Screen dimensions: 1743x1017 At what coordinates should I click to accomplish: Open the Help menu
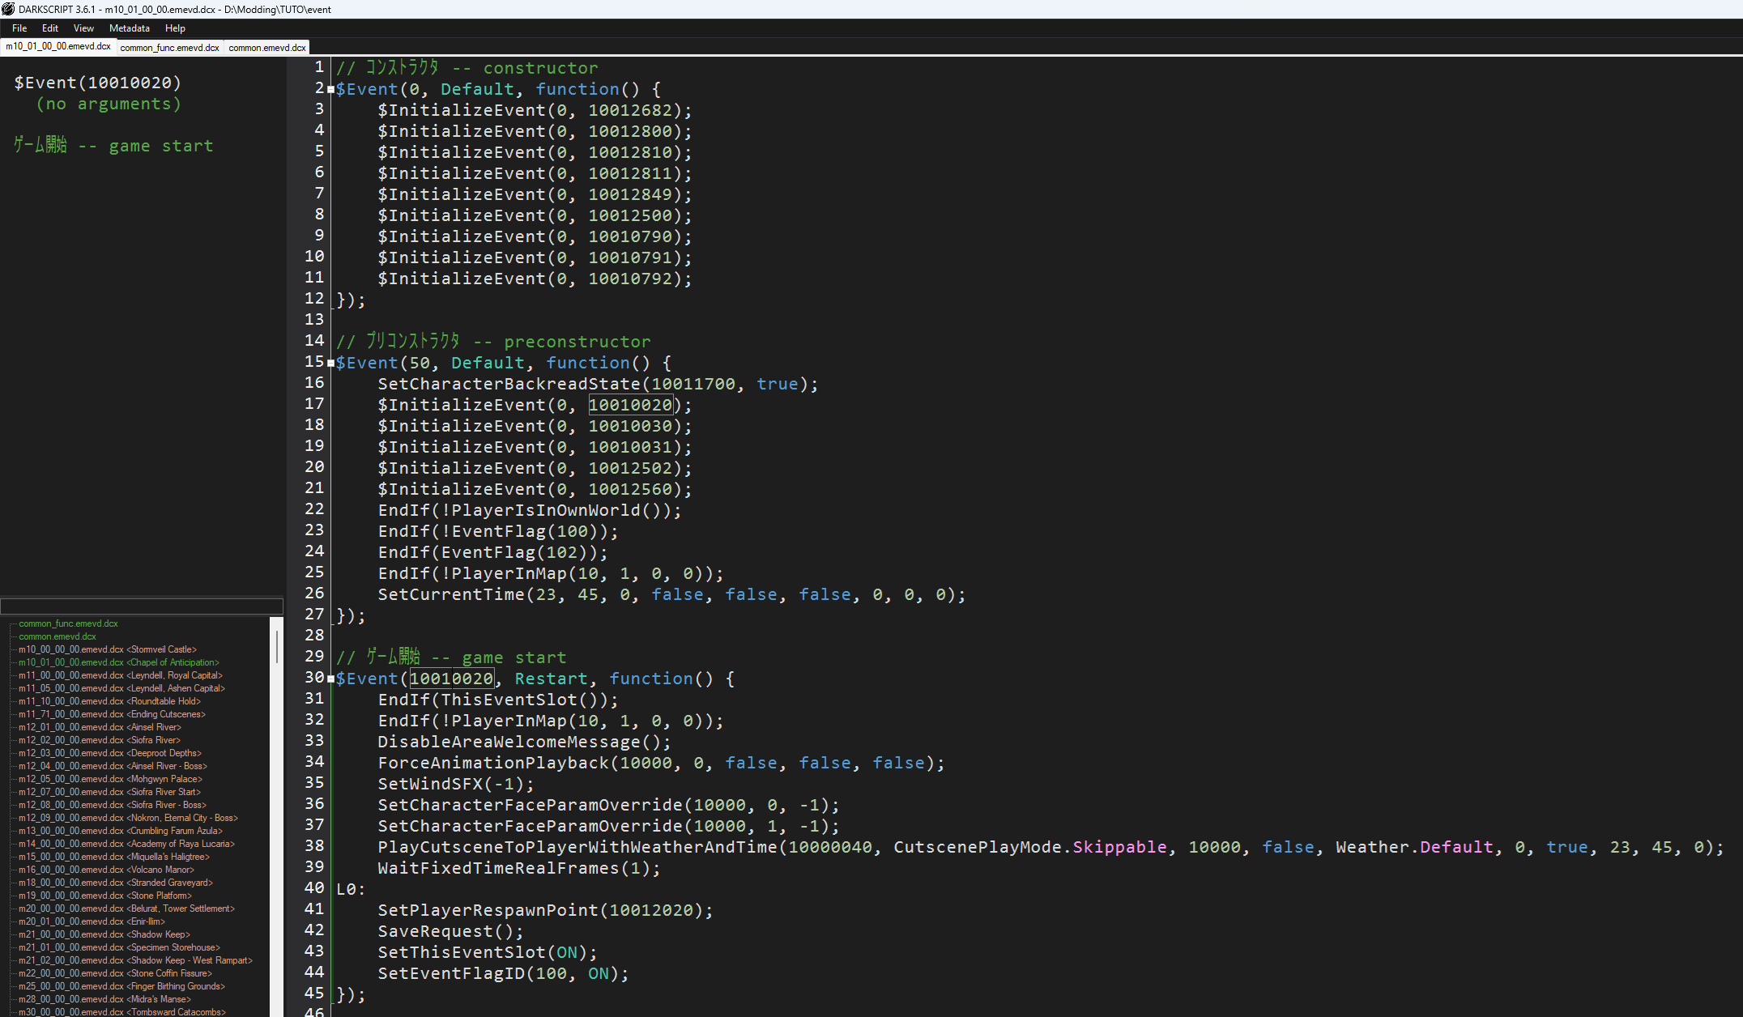[x=175, y=28]
